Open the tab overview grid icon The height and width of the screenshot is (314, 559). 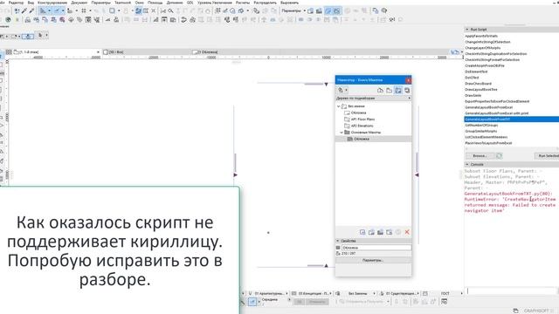point(9,52)
